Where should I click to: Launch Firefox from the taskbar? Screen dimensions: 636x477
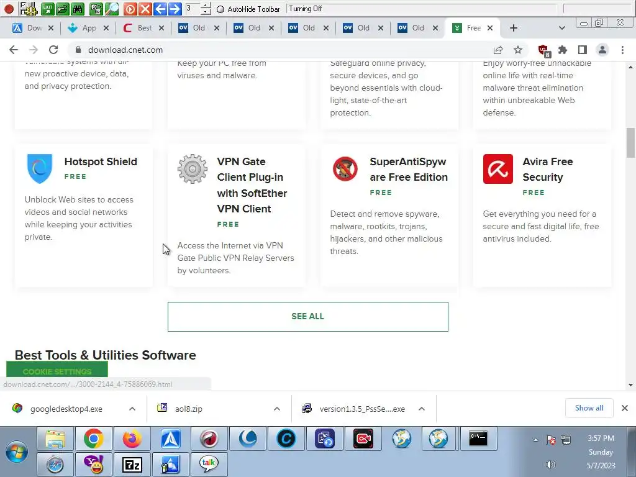tap(132, 438)
